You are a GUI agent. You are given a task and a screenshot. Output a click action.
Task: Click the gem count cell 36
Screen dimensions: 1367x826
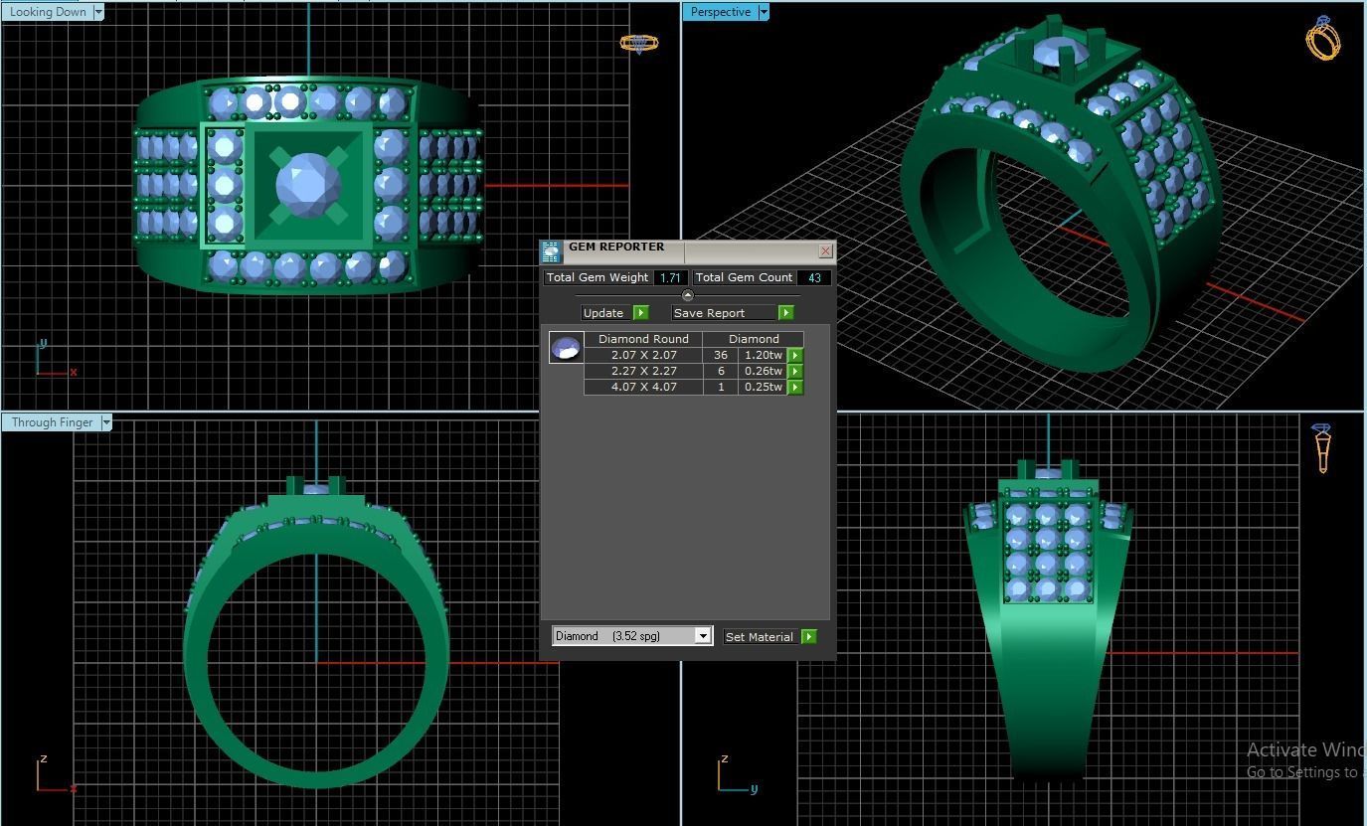tap(720, 355)
